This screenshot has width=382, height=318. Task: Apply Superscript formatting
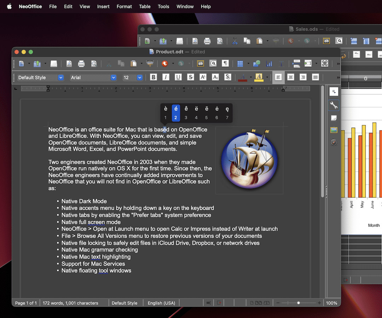pos(203,77)
